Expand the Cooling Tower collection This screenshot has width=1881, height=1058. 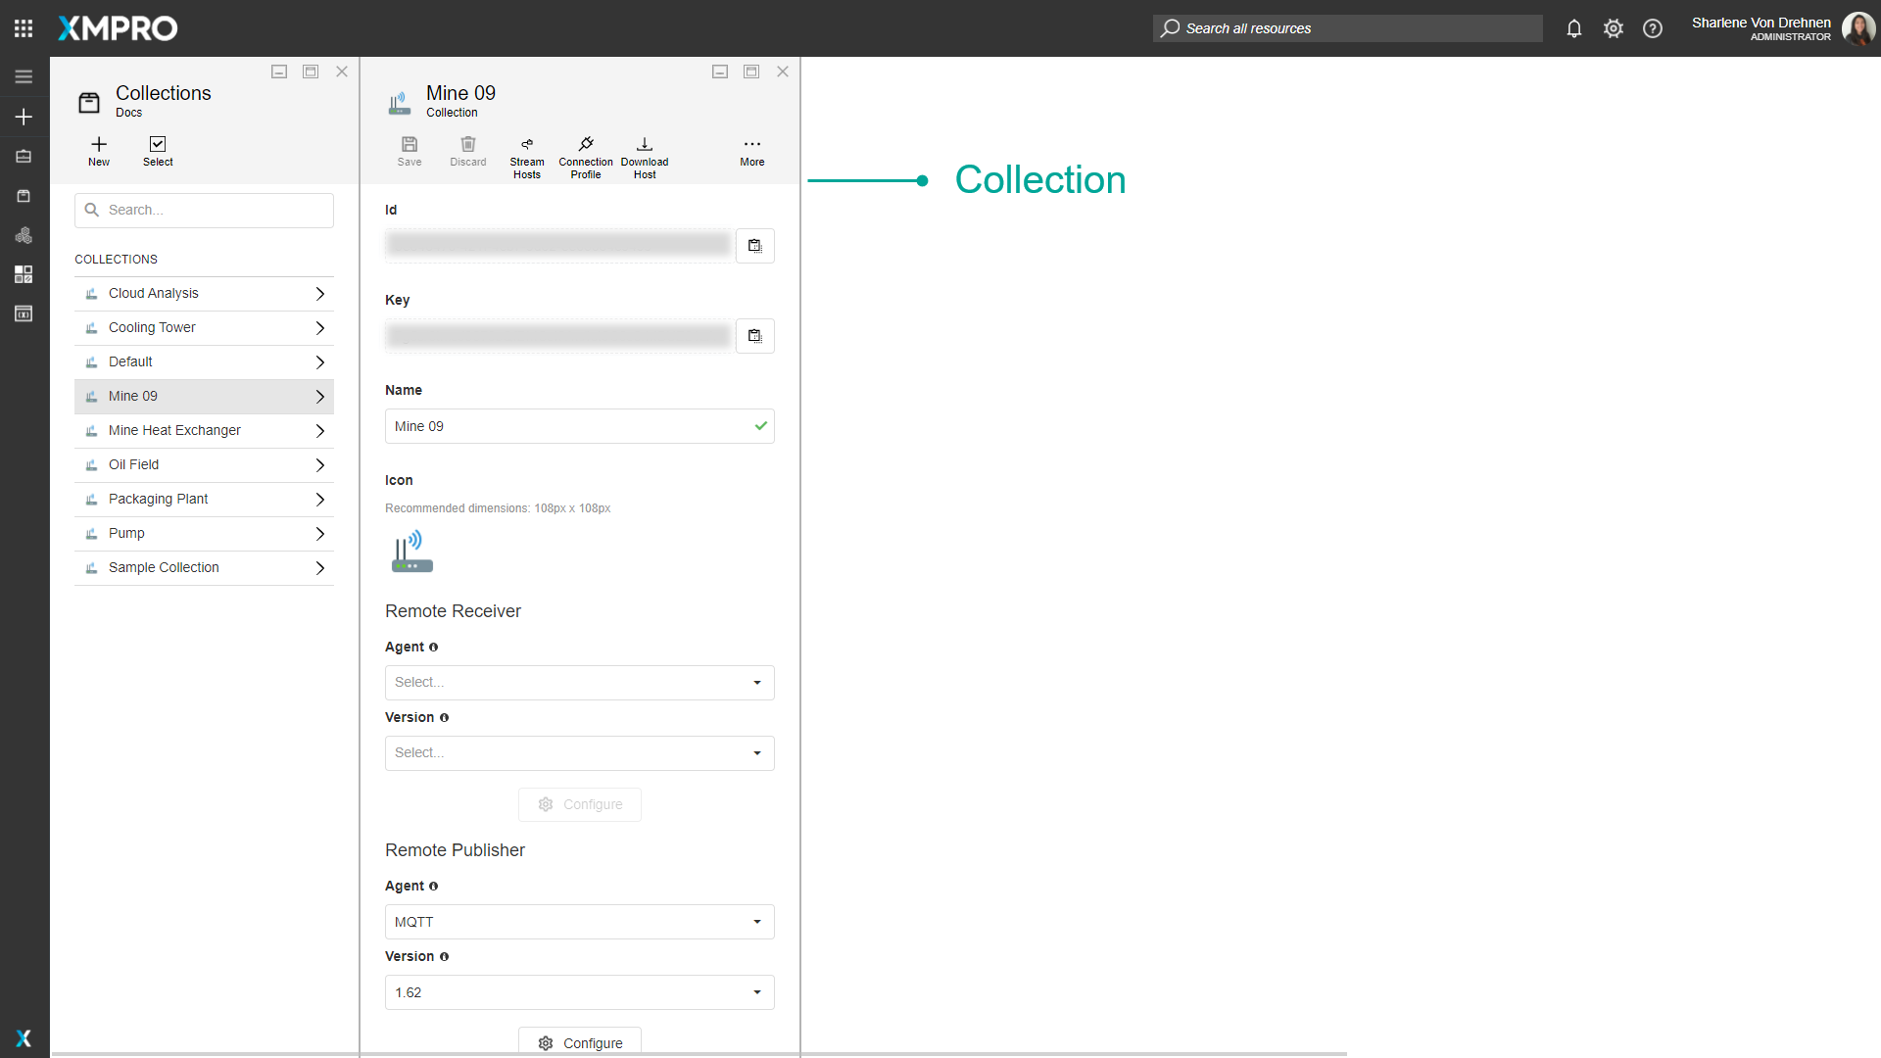pos(319,327)
